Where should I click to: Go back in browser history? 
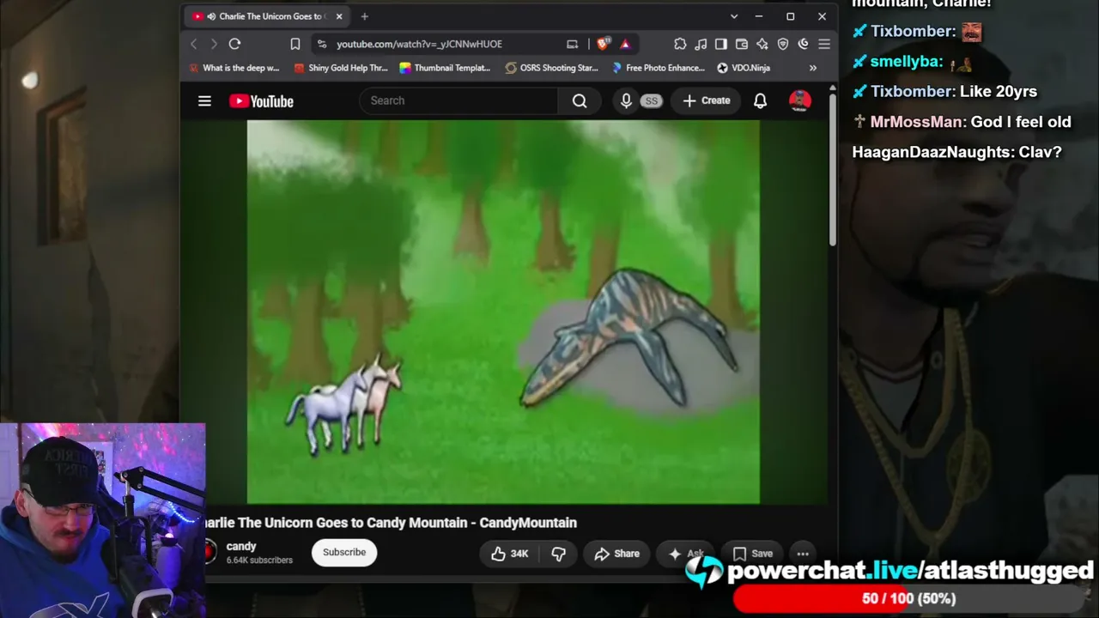tap(194, 44)
